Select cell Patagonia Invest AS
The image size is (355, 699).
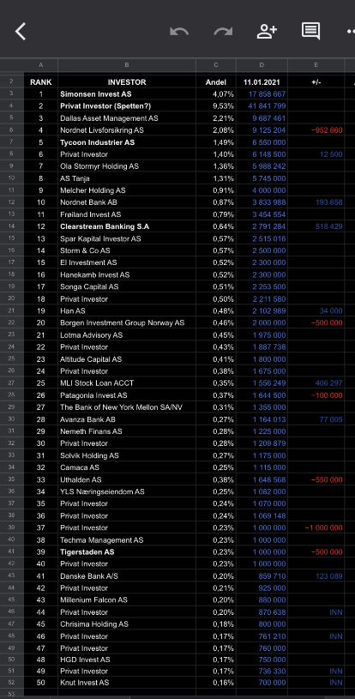tap(127, 395)
